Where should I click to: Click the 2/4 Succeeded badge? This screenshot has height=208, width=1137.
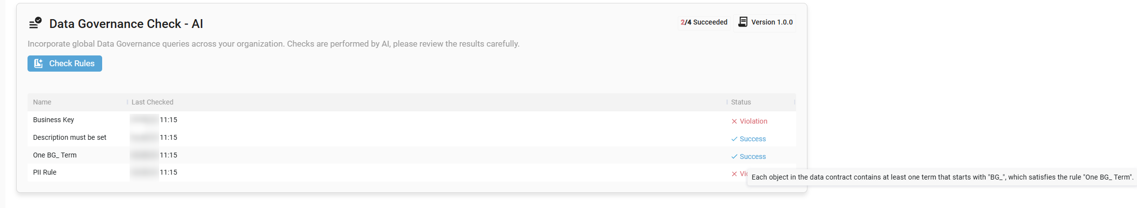pos(704,22)
